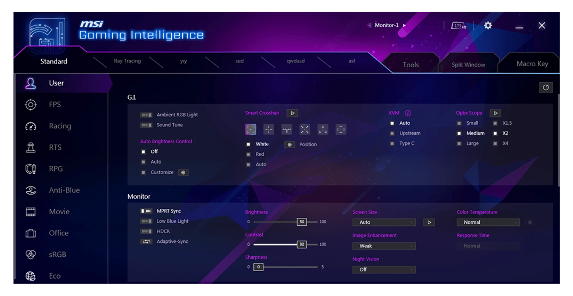This screenshot has width=573, height=296.
Task: Choose the Racing speedometer icon
Action: pos(30,126)
